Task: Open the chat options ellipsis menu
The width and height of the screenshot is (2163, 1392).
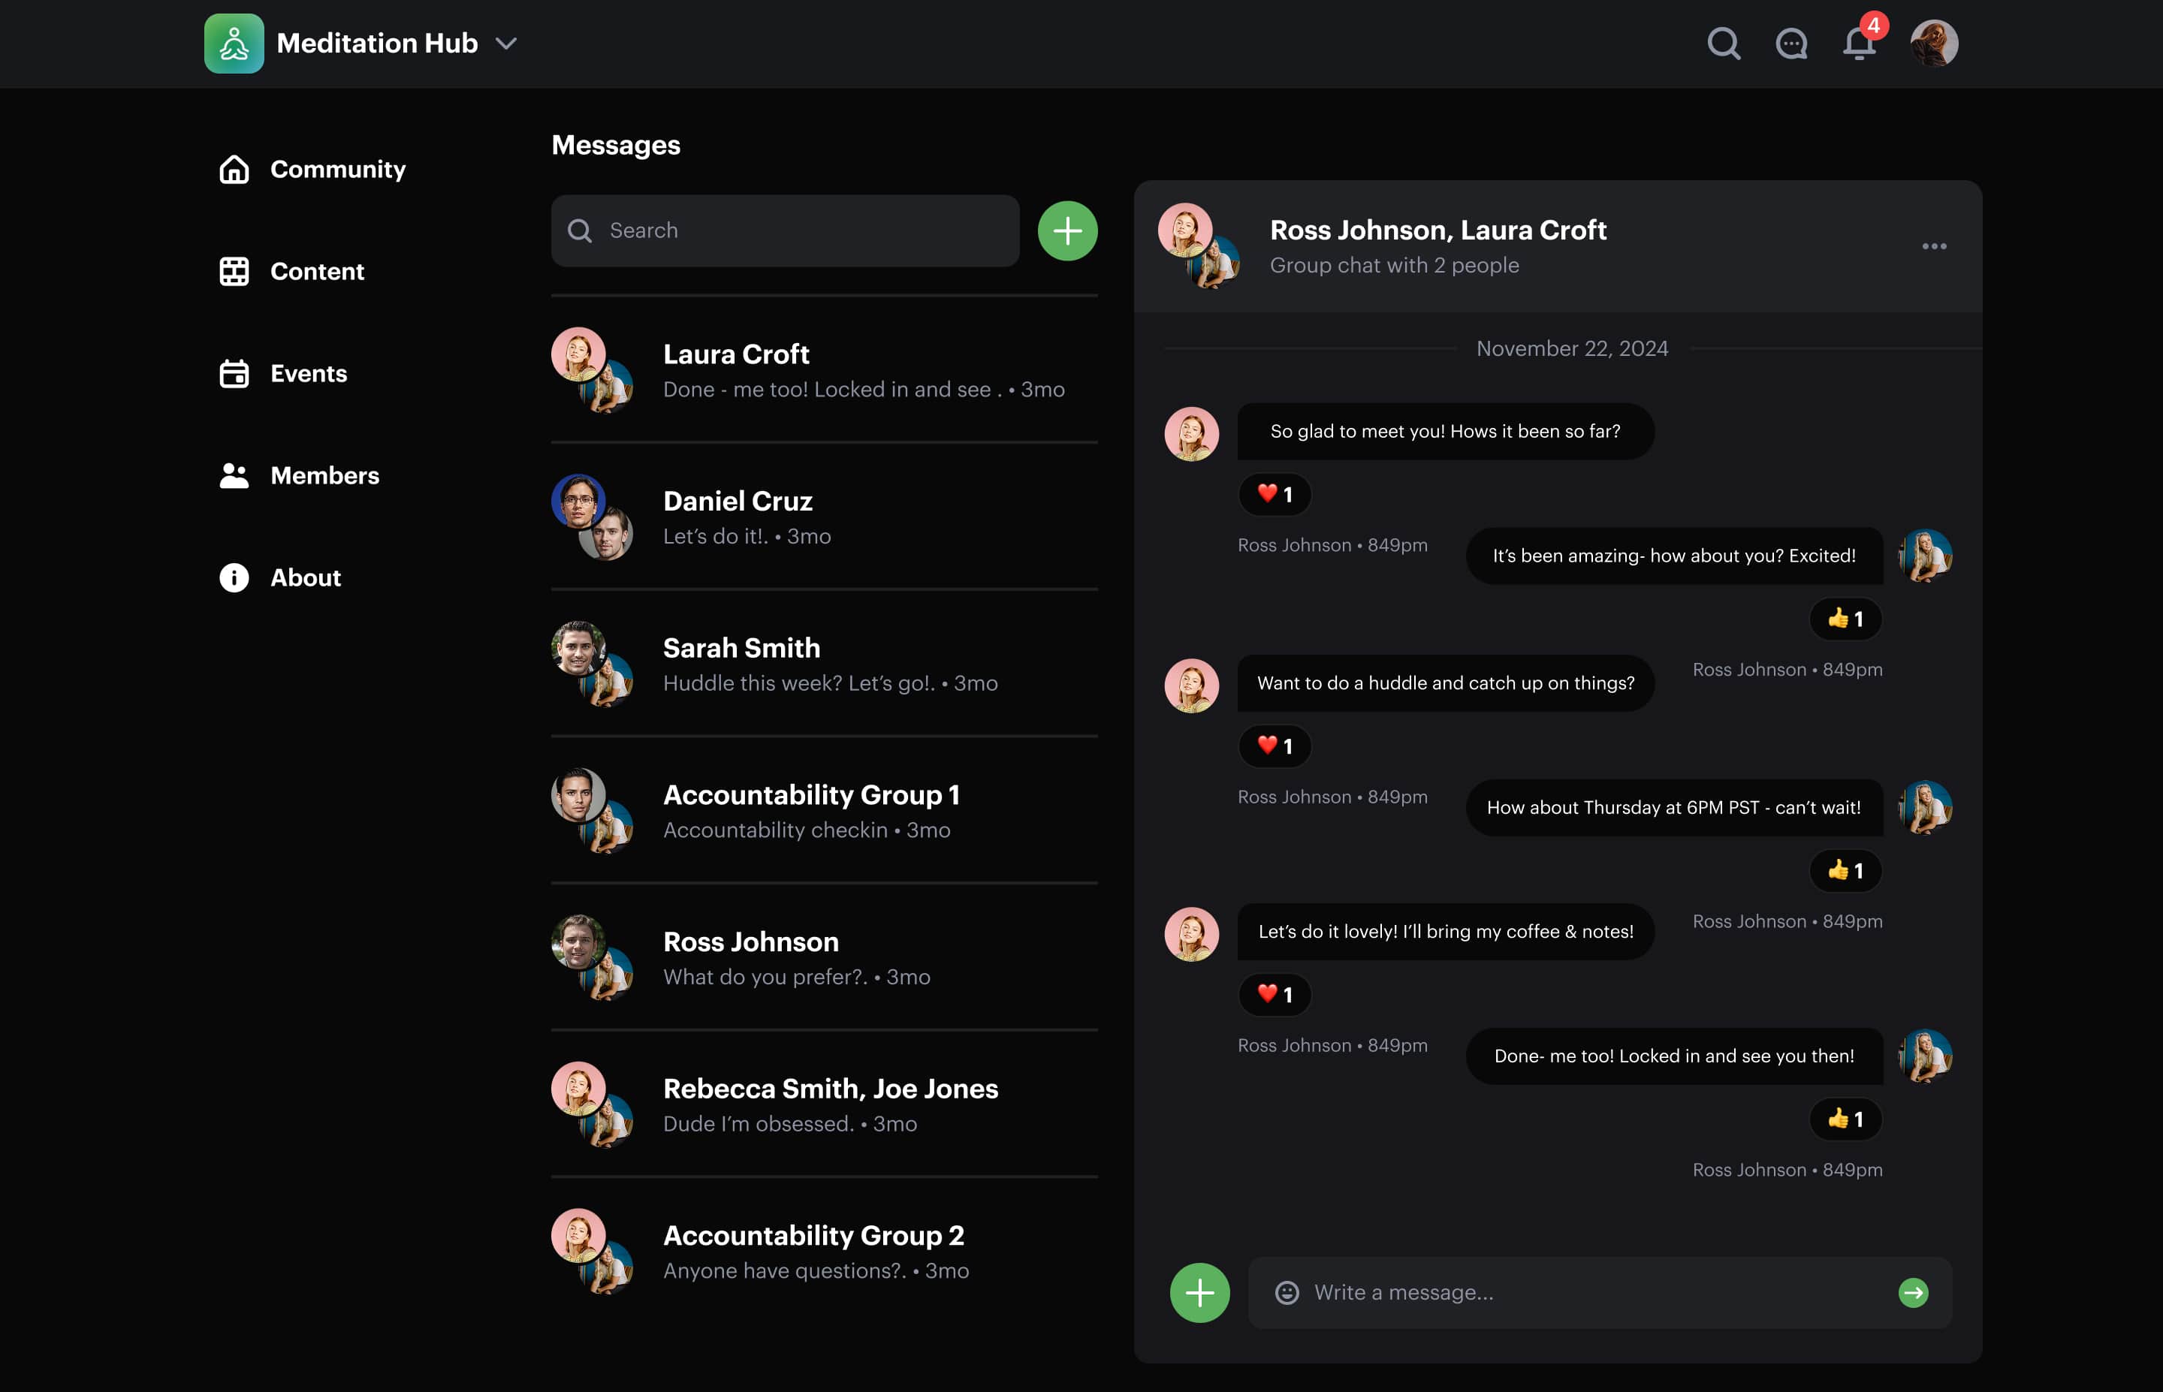Action: [x=1935, y=246]
